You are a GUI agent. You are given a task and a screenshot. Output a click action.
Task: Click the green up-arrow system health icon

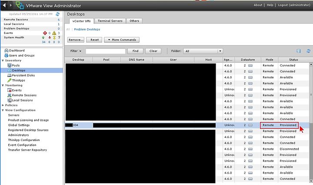pos(43,37)
